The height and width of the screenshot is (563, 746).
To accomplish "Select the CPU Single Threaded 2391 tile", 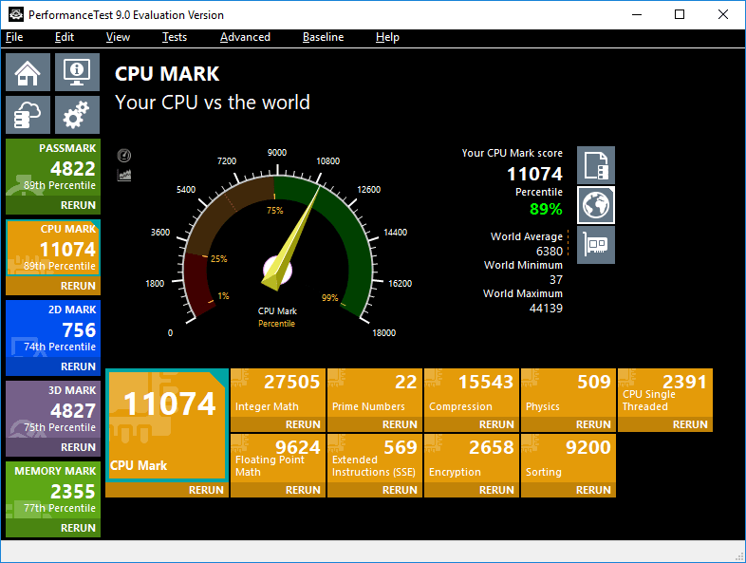I will click(x=665, y=393).
